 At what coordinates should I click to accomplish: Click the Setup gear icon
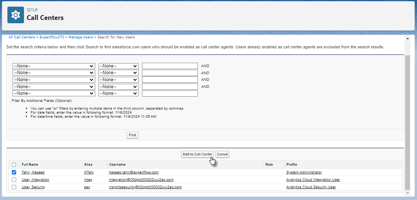click(15, 15)
